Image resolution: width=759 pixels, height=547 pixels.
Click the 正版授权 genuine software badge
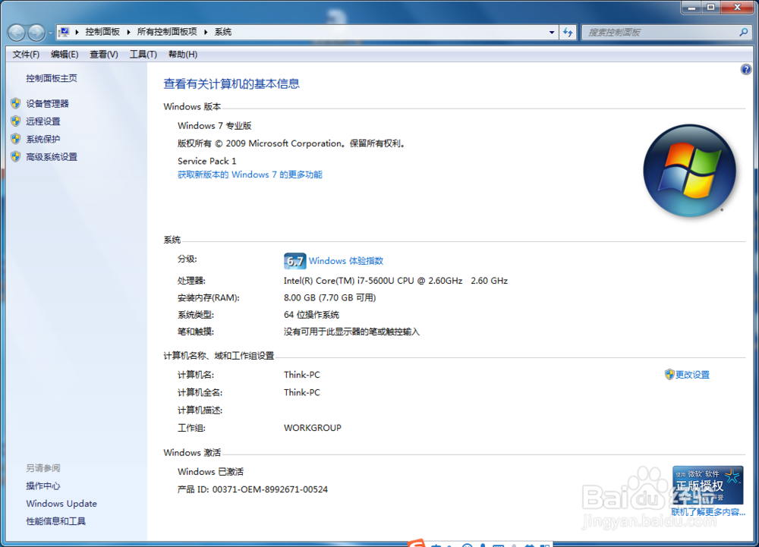point(707,485)
